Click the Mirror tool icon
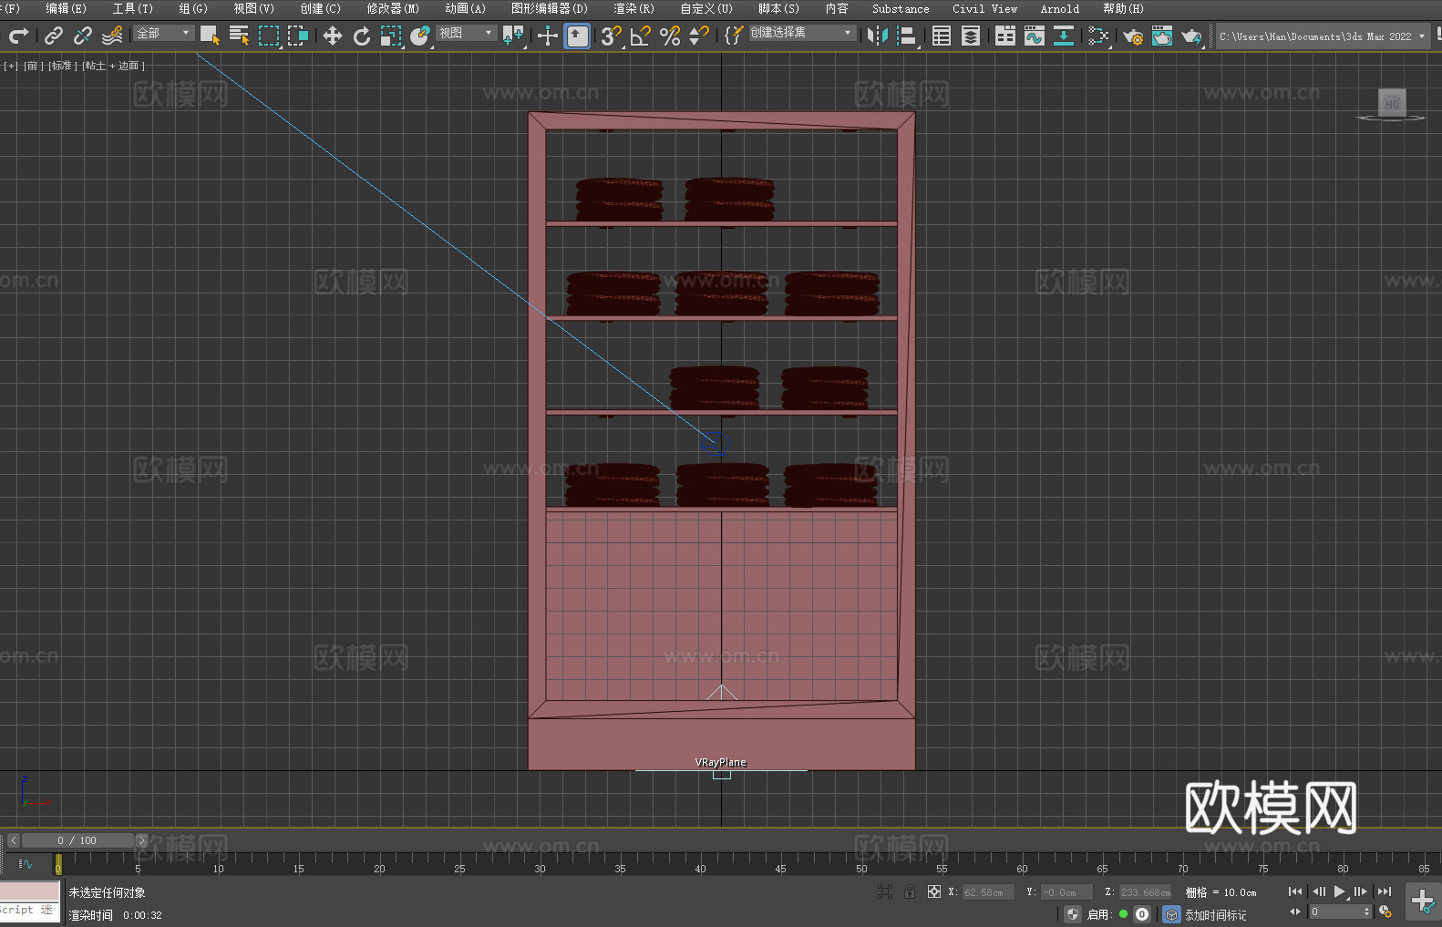Image resolution: width=1442 pixels, height=927 pixels. (x=878, y=36)
